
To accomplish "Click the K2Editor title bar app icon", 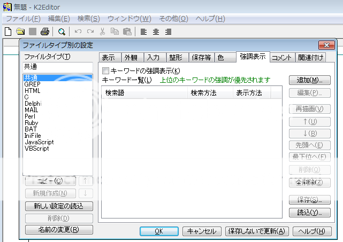I will pos(7,7).
